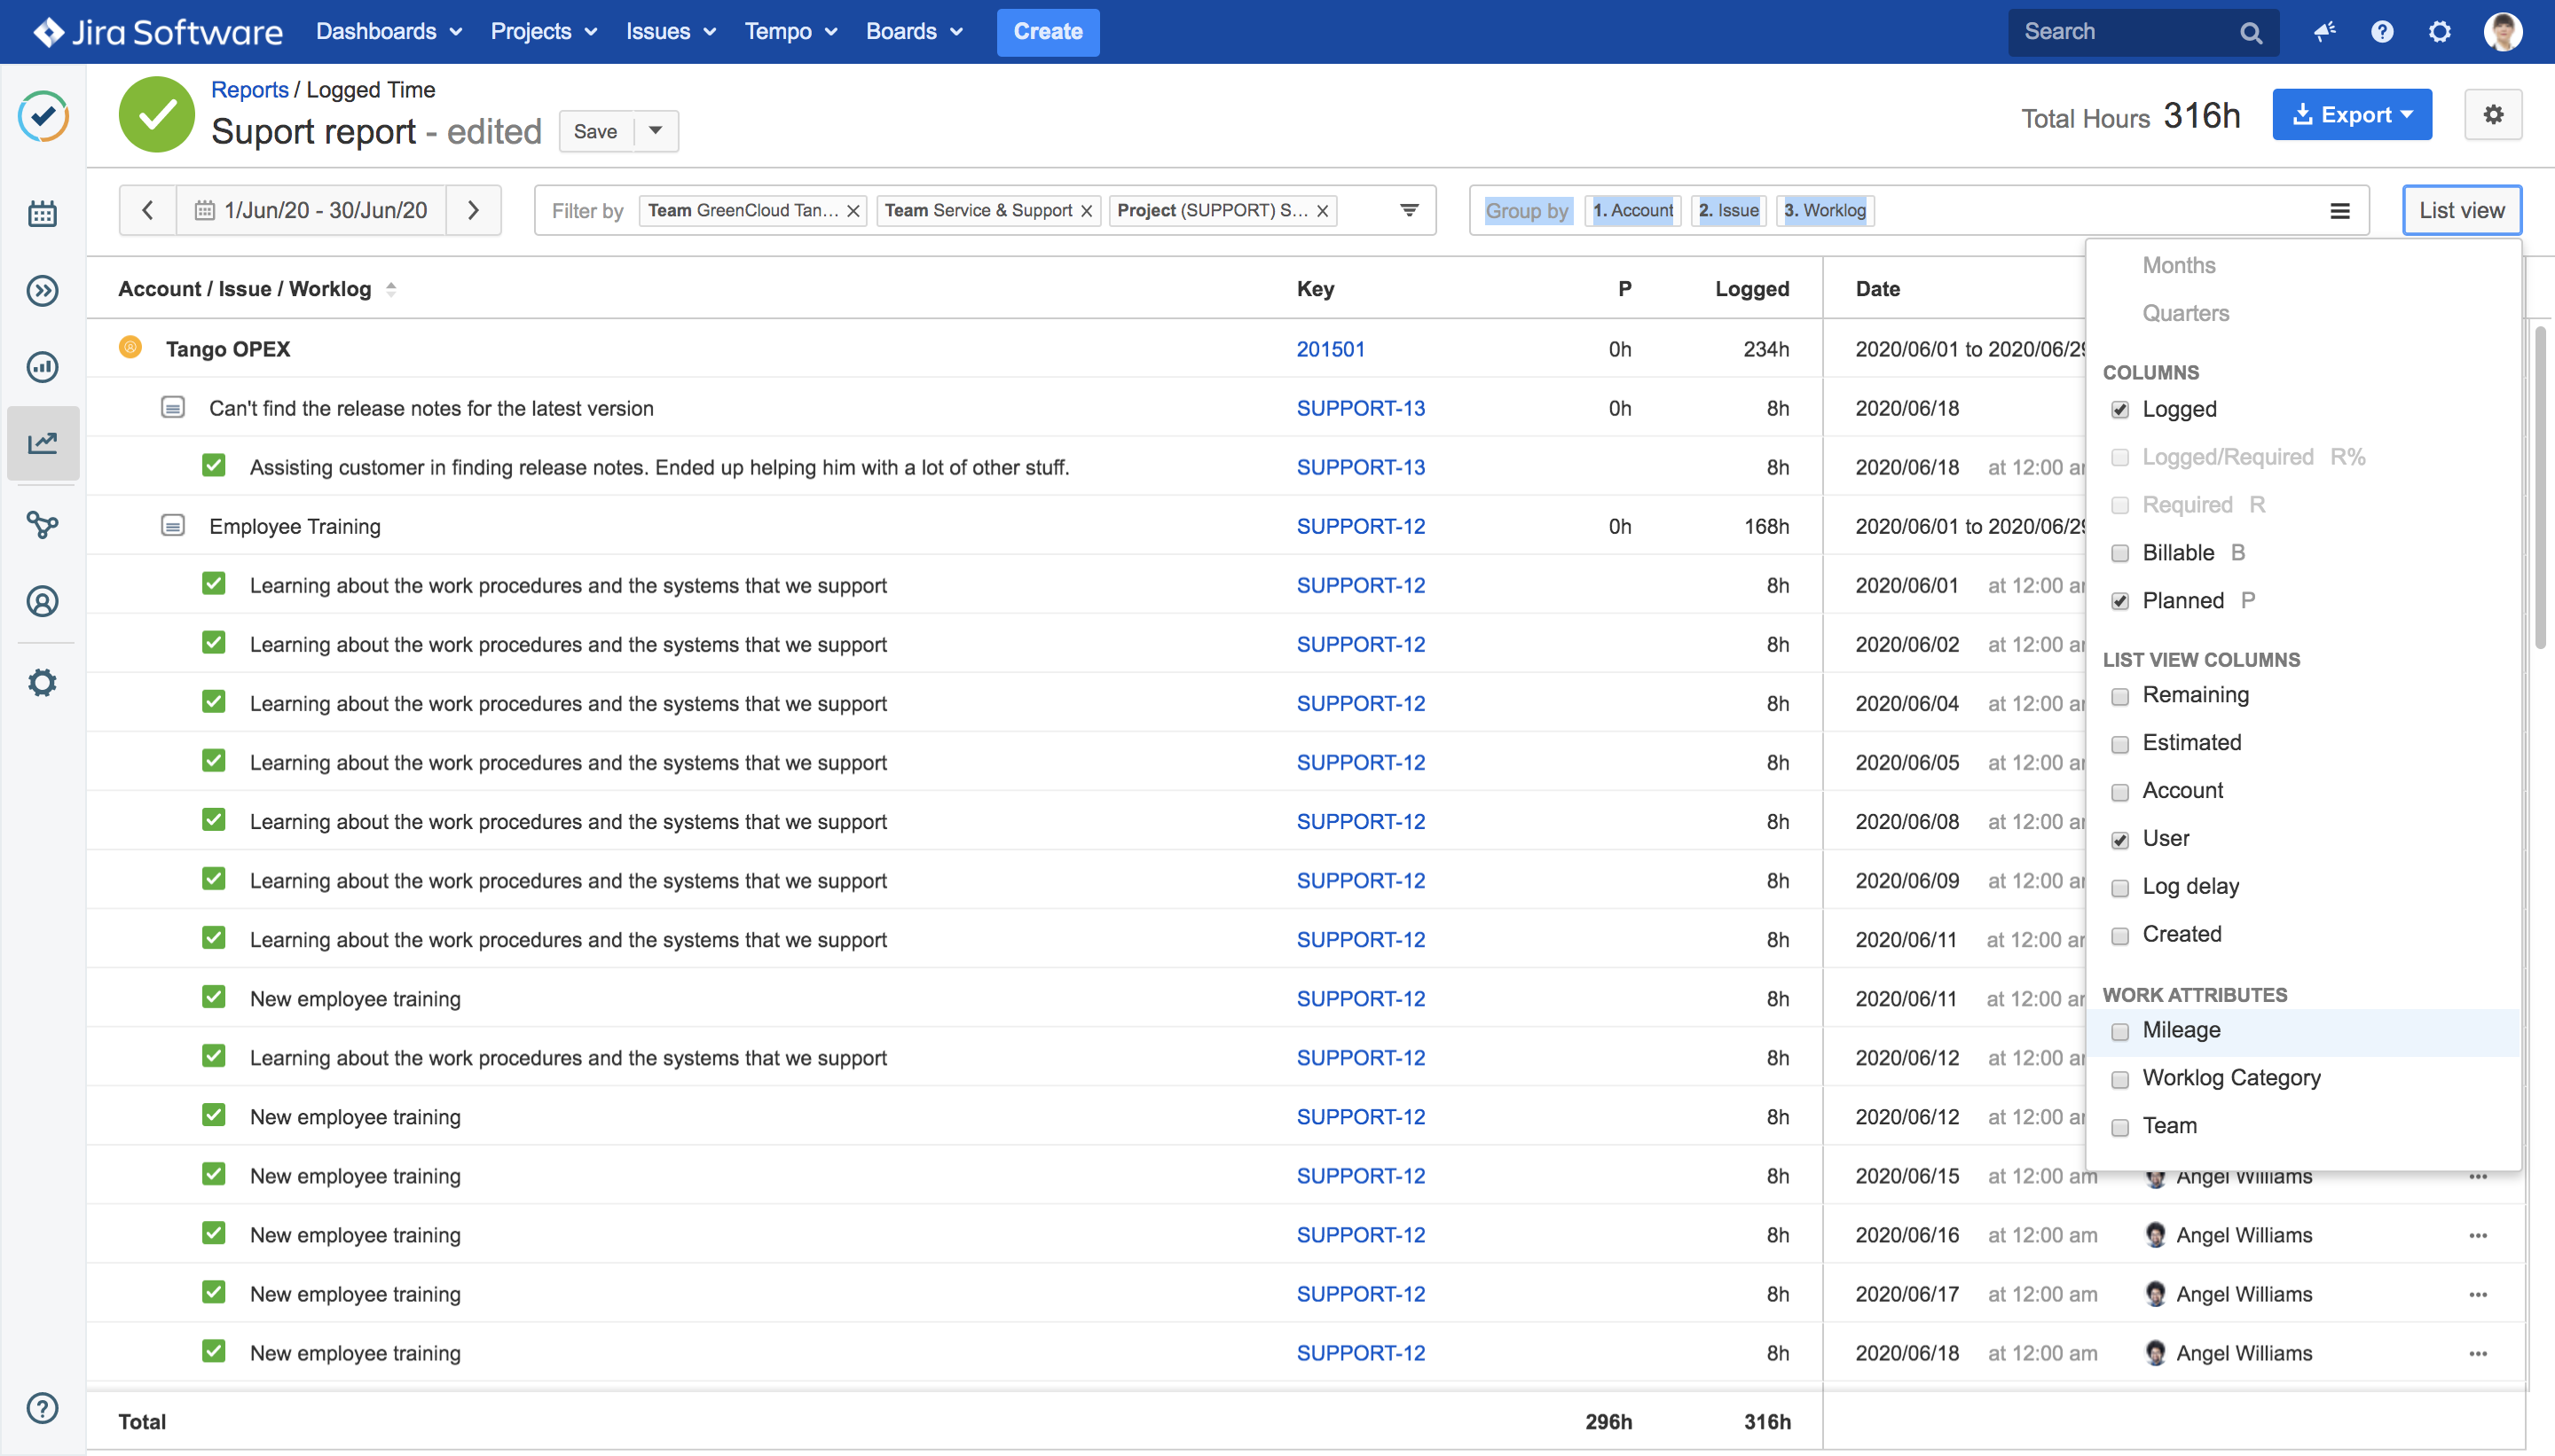Click the group-by hamburger lines icon
2555x1456 pixels.
tap(2339, 211)
